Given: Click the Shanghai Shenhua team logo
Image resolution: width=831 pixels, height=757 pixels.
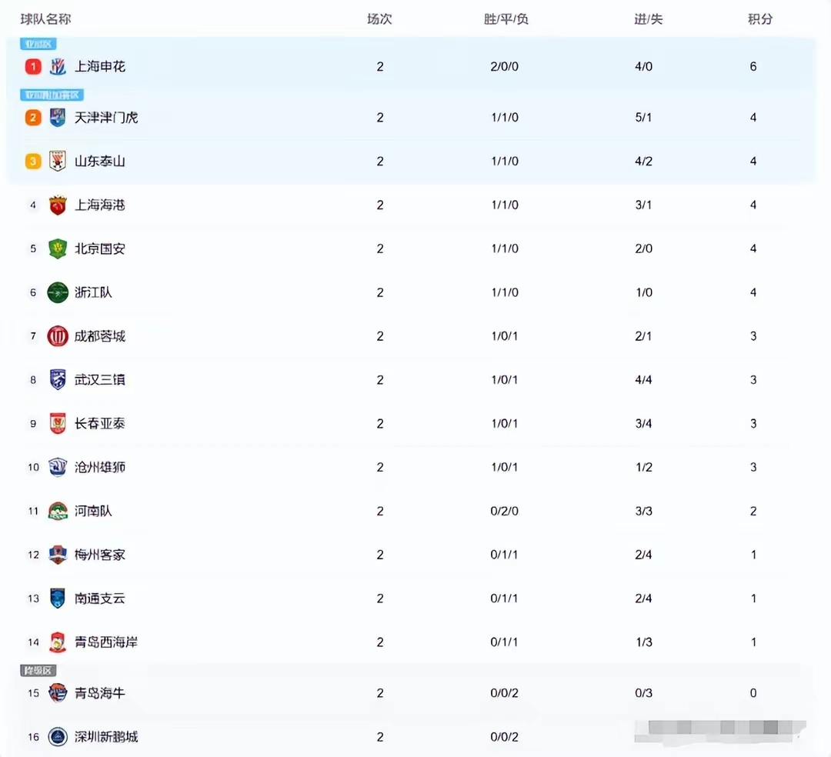Looking at the screenshot, I should tap(58, 67).
